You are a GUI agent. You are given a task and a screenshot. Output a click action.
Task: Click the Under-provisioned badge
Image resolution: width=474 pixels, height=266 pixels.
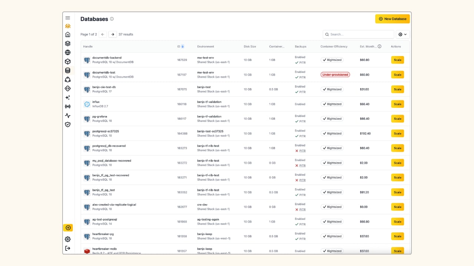click(335, 75)
